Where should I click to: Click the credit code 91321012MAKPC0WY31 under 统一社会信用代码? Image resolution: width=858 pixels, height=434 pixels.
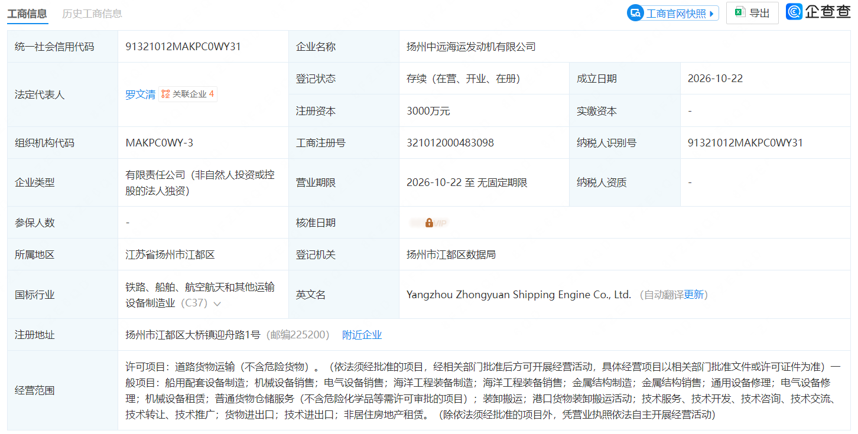[x=183, y=46]
